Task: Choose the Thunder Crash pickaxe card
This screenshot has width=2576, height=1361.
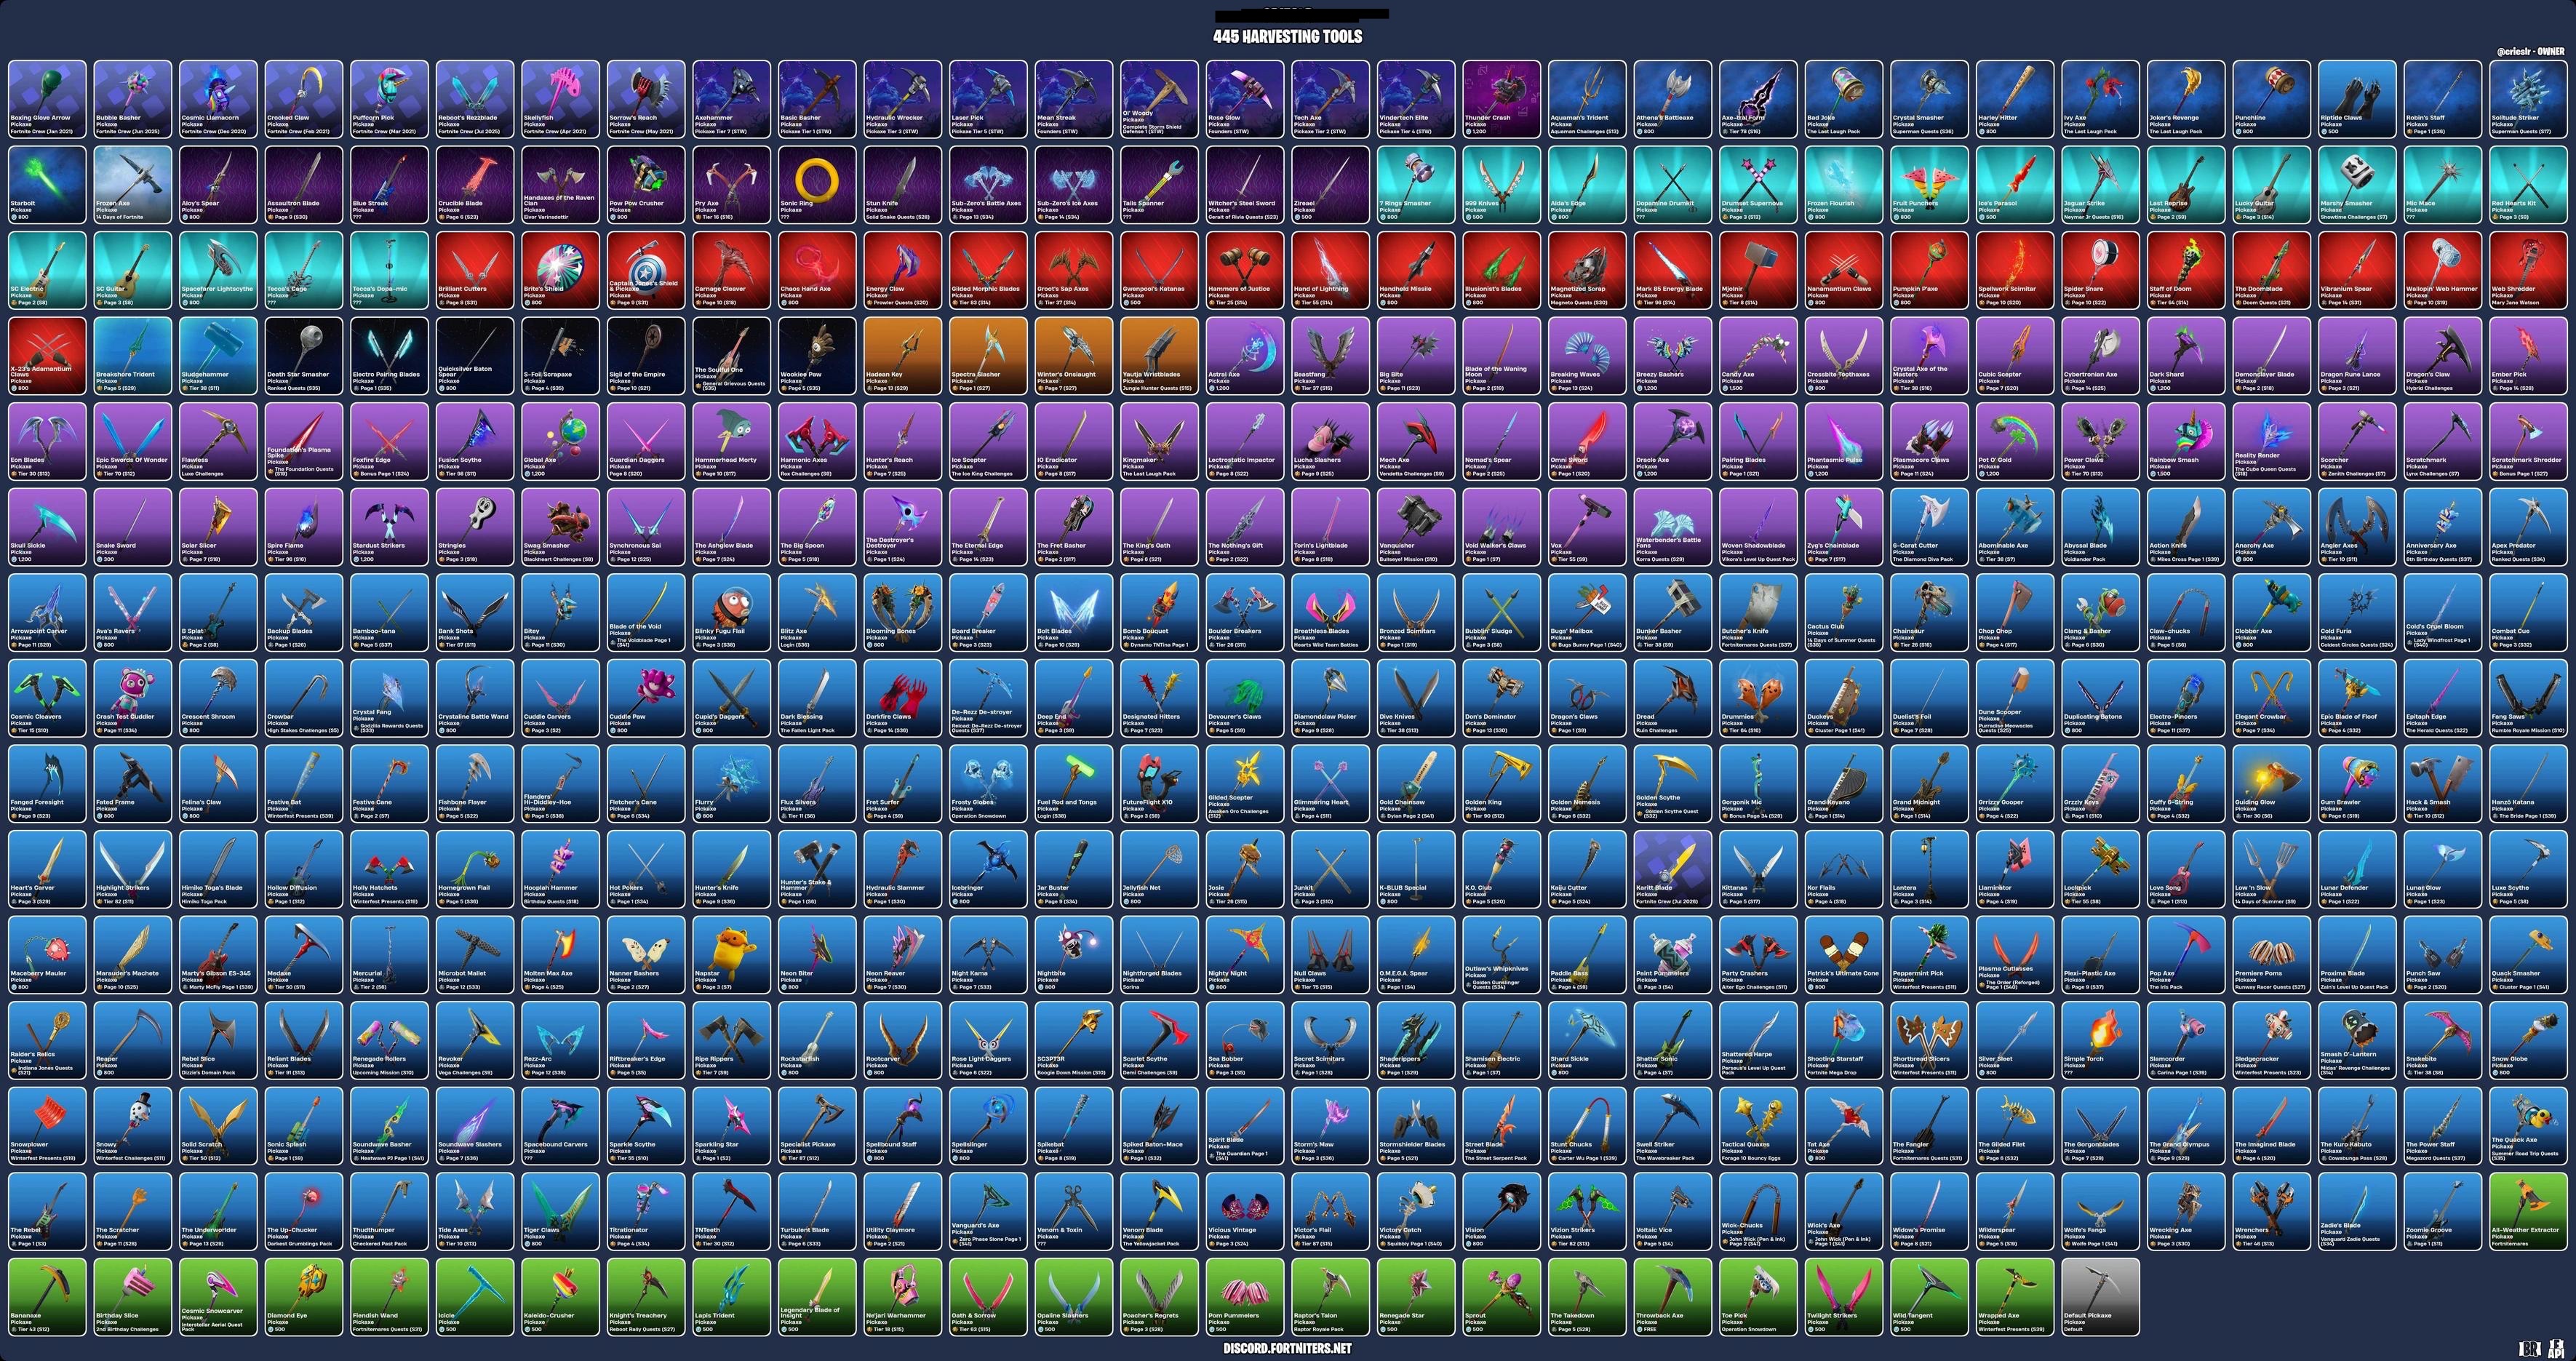Action: click(x=1501, y=98)
